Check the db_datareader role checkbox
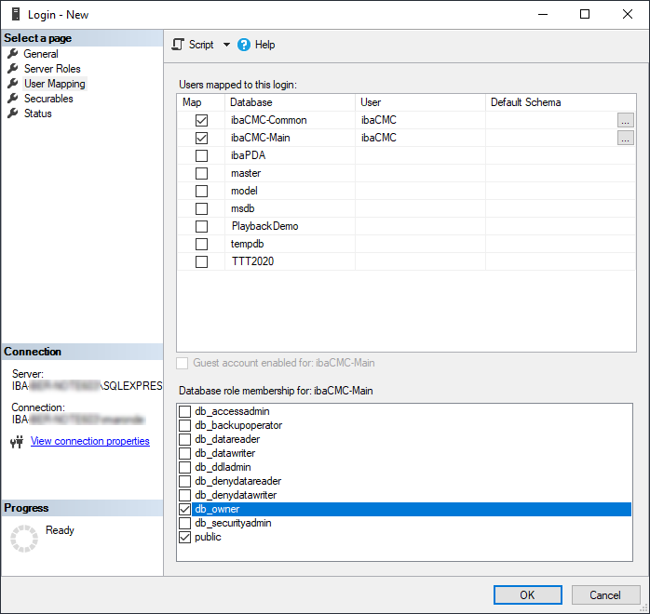 pyautogui.click(x=185, y=439)
